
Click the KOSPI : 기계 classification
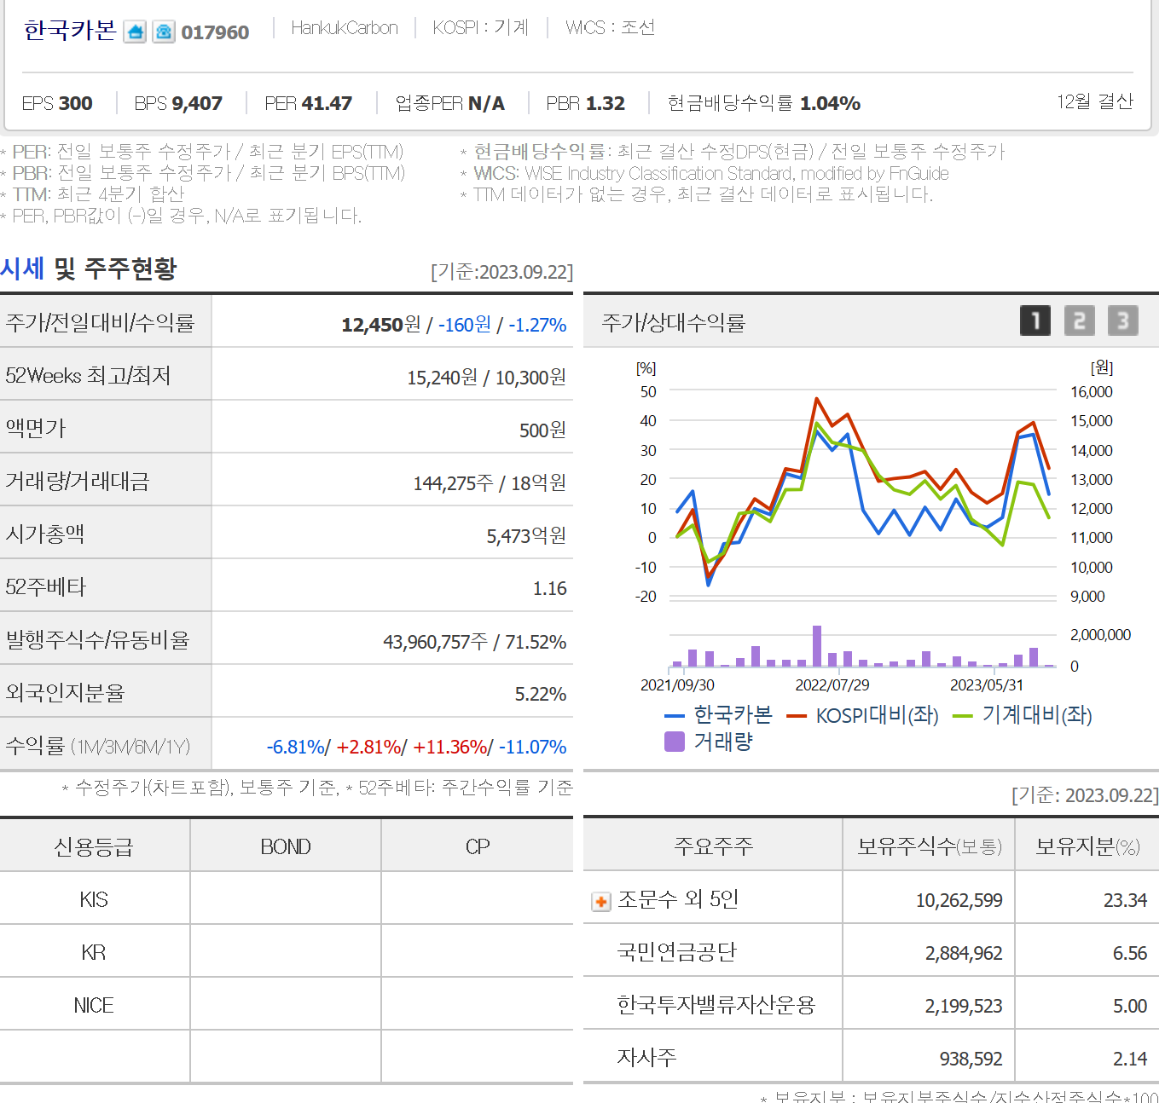[480, 28]
